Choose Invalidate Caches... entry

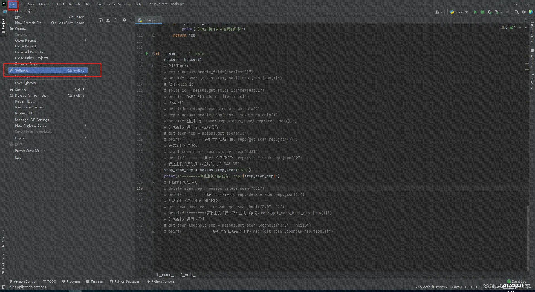[48, 107]
